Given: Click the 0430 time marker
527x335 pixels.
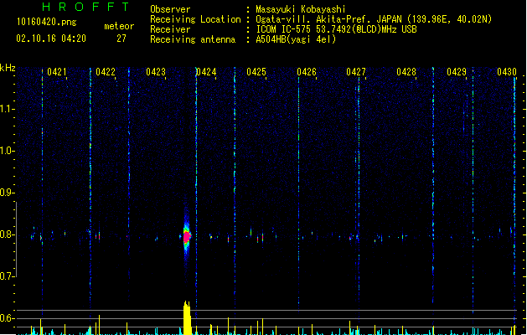Looking at the screenshot, I should 507,72.
